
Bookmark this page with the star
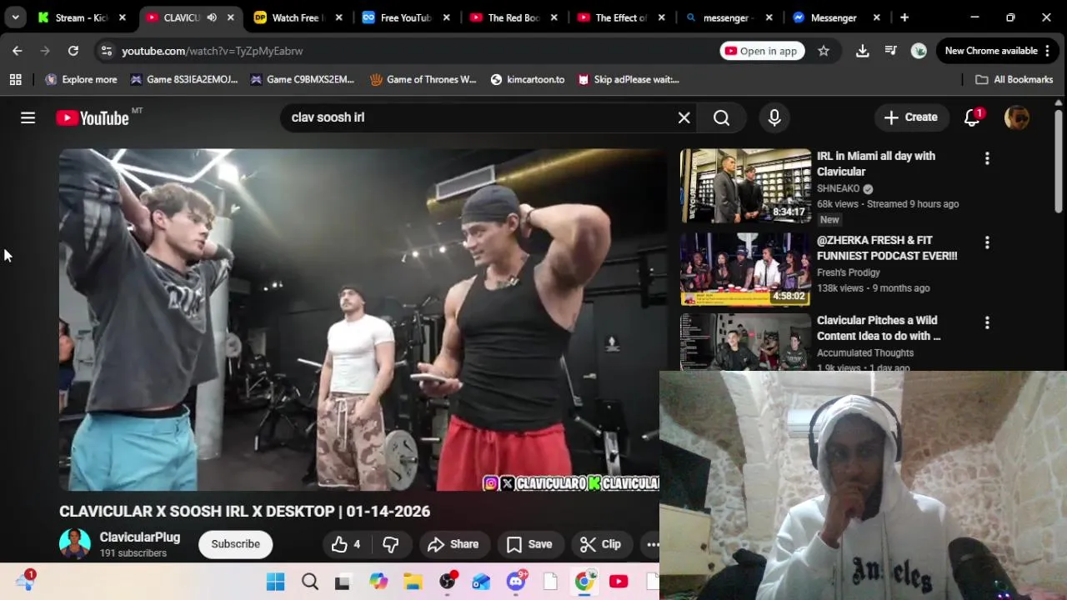coord(824,51)
